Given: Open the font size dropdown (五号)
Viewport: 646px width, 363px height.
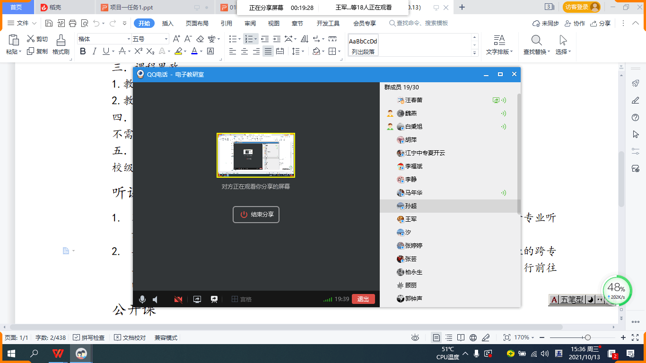Looking at the screenshot, I should [x=166, y=39].
